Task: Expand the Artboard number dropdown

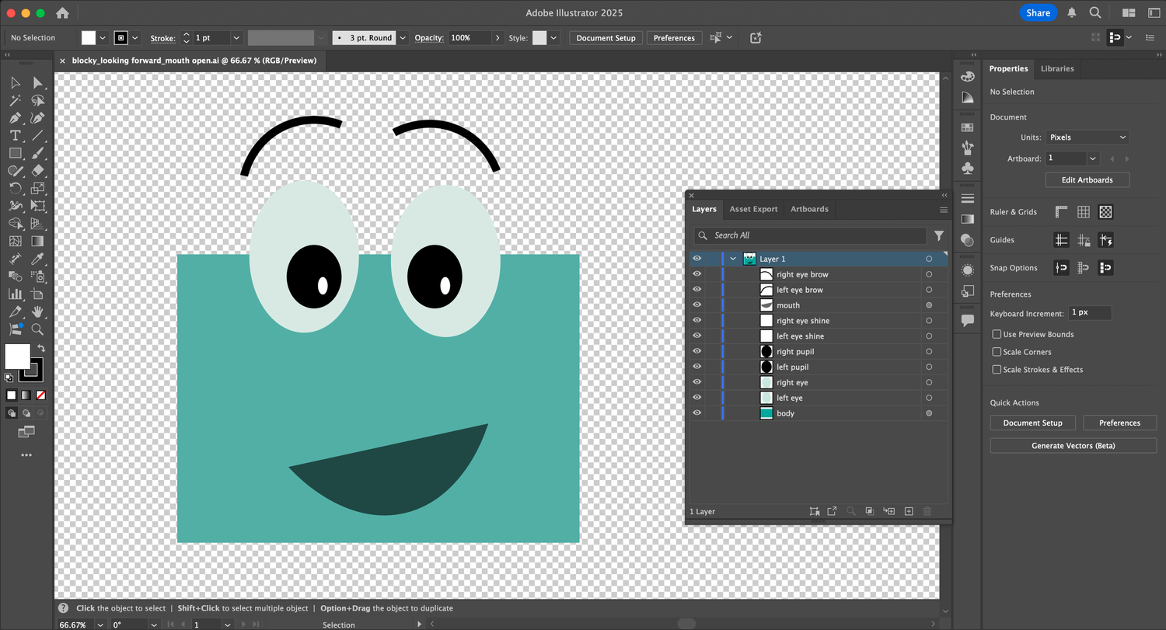Action: coord(1093,158)
